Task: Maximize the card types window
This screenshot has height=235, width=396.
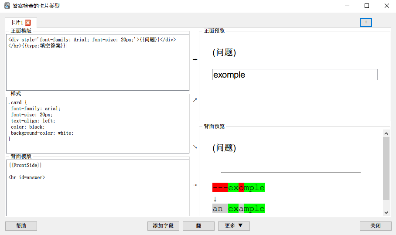Action: pos(366,6)
